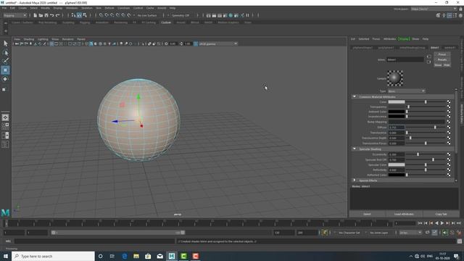Click the Focus button
Viewport: 464px width, 261px height.
pos(442,54)
